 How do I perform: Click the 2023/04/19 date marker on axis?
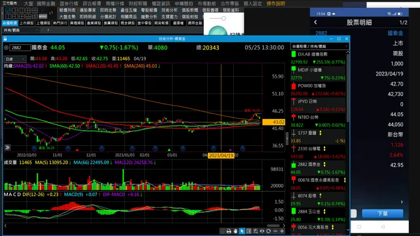[x=221, y=155]
